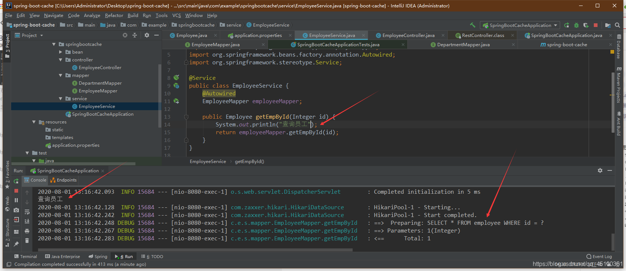Toggle the Maven Projects side panel
Screen dimensions: 626x271
click(x=619, y=85)
